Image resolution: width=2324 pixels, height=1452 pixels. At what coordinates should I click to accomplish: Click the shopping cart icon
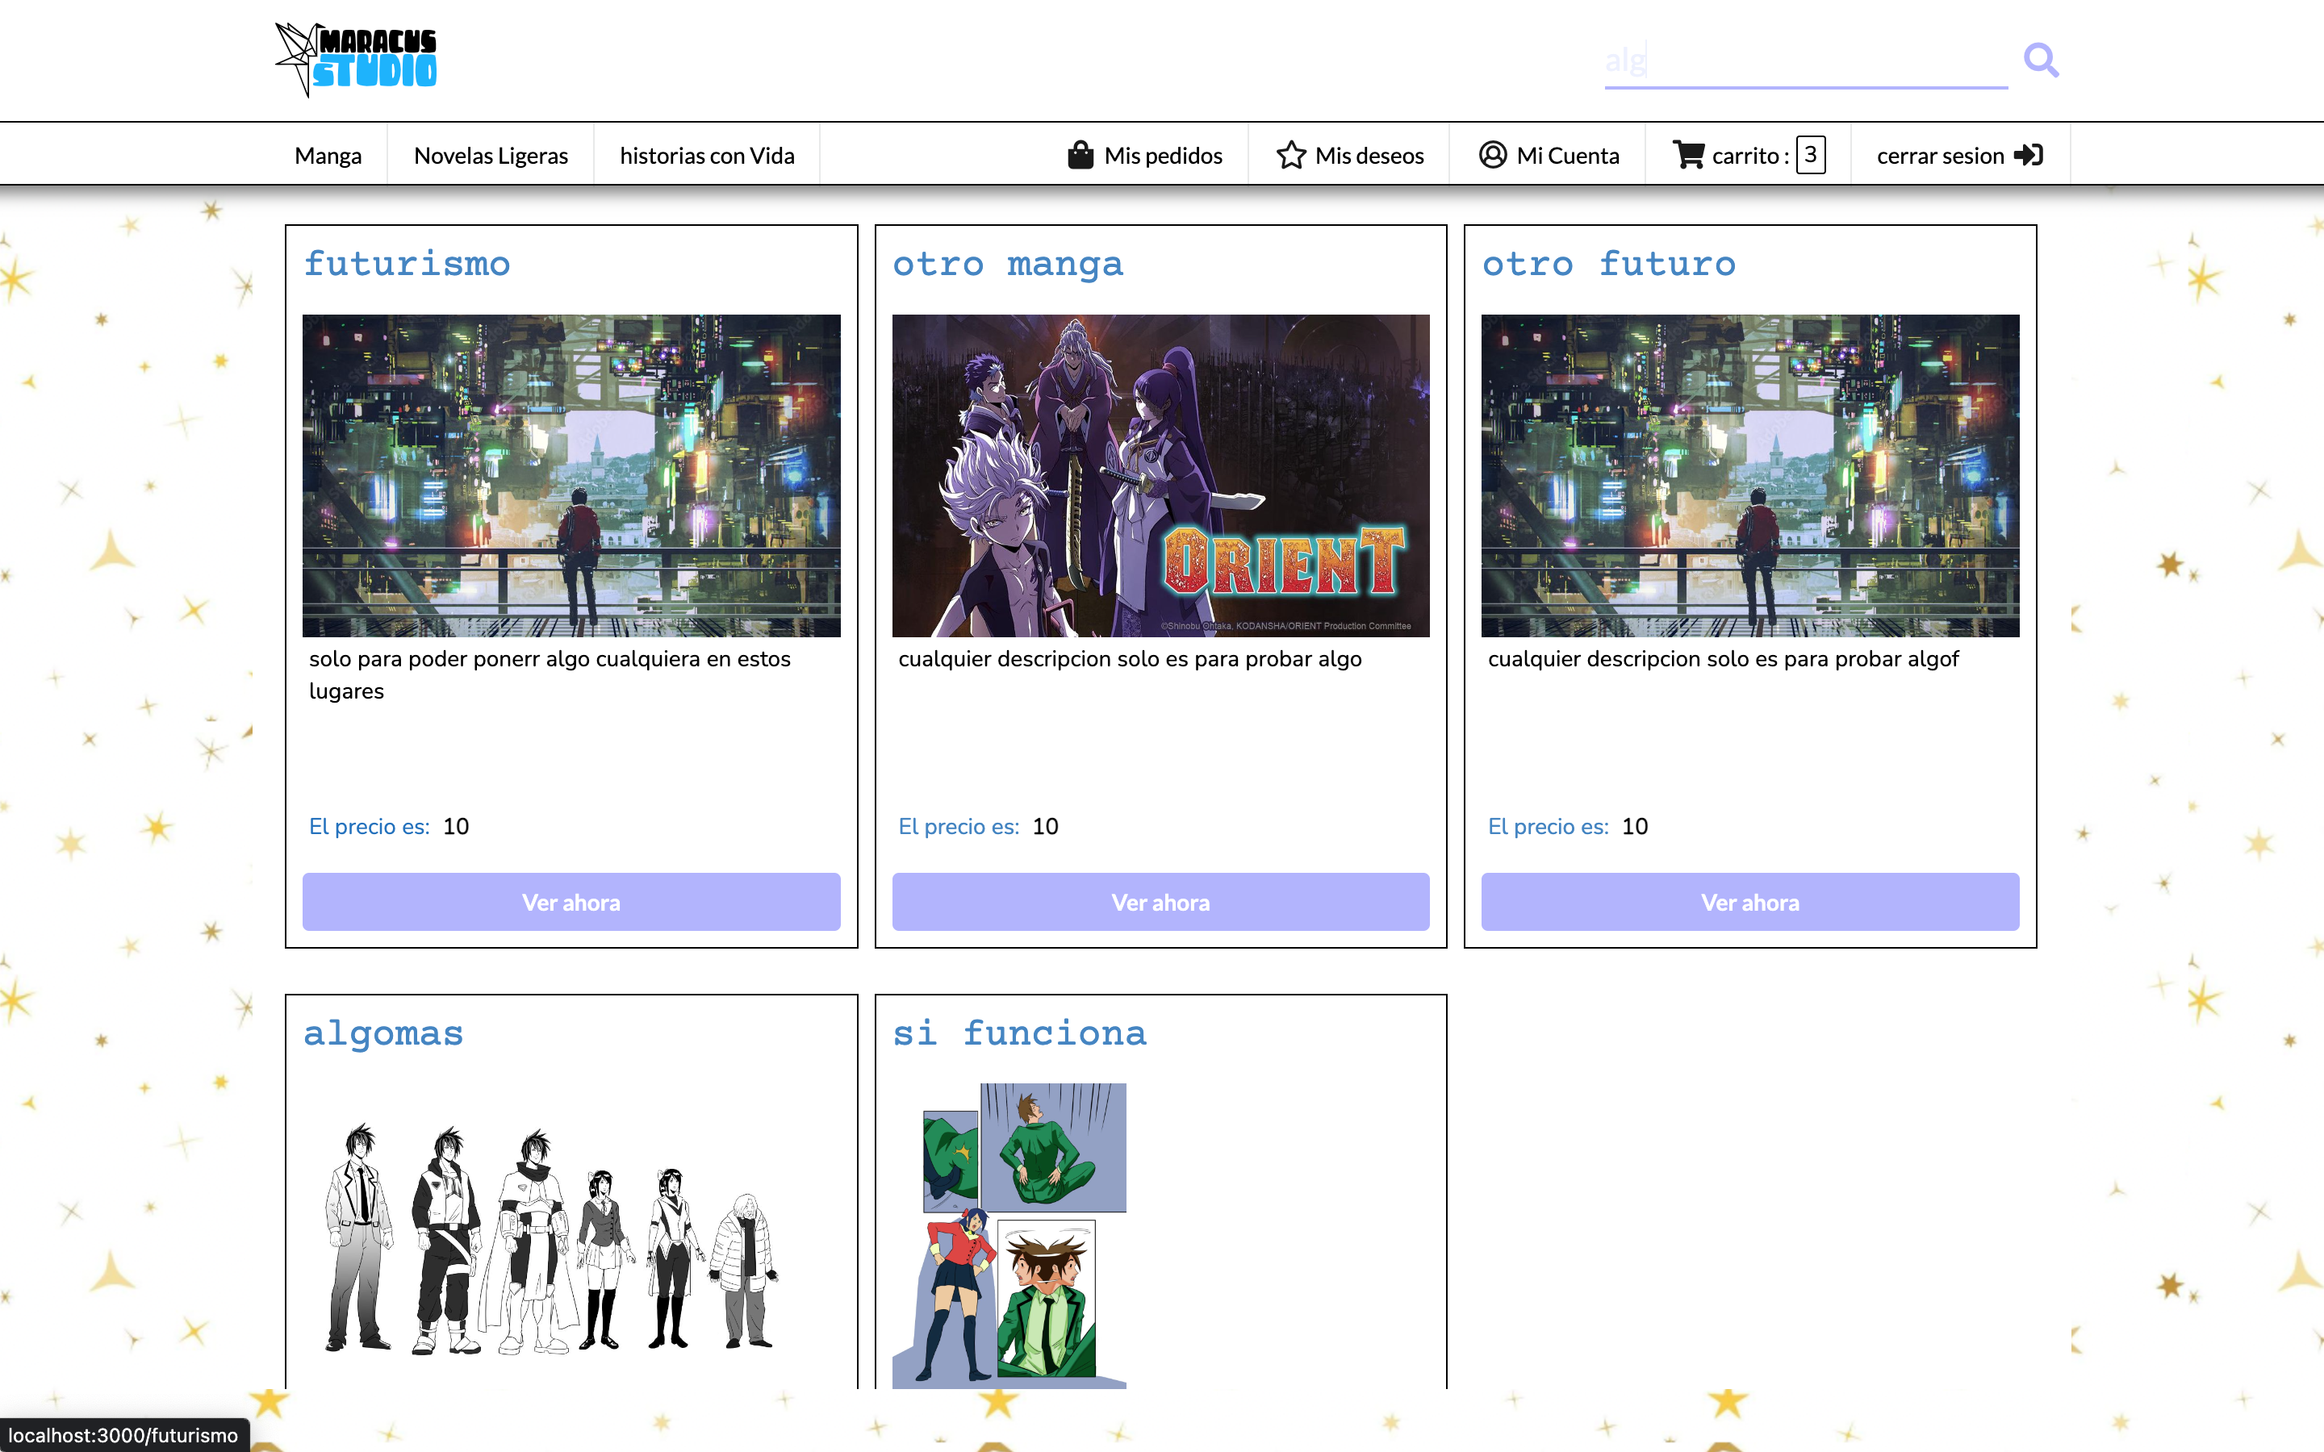1688,155
